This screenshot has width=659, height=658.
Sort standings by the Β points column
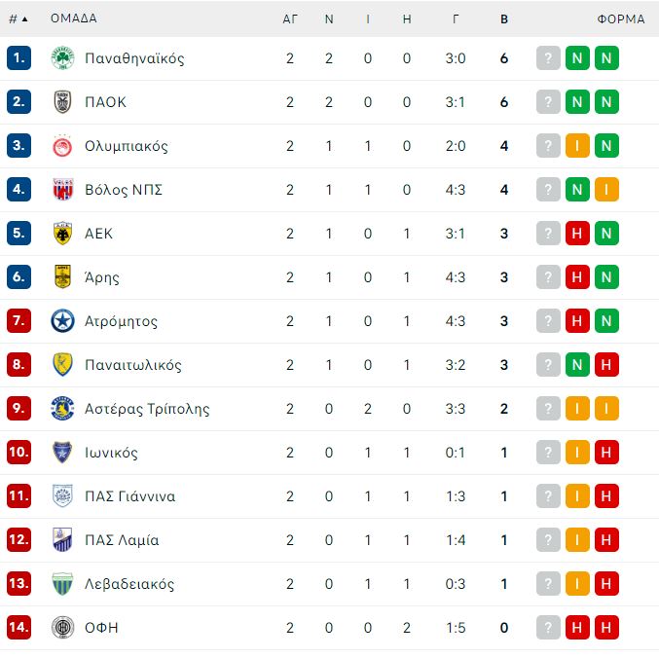504,18
